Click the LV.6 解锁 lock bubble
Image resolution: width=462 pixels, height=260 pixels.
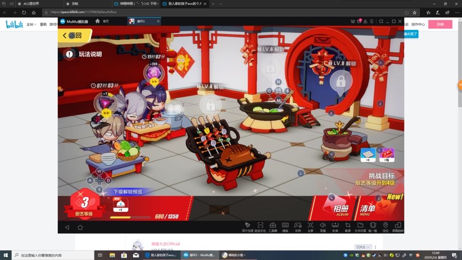point(270,67)
